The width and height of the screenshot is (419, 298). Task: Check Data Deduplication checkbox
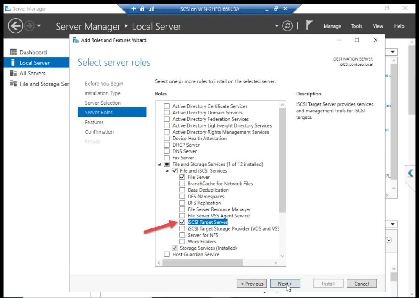pyautogui.click(x=182, y=190)
